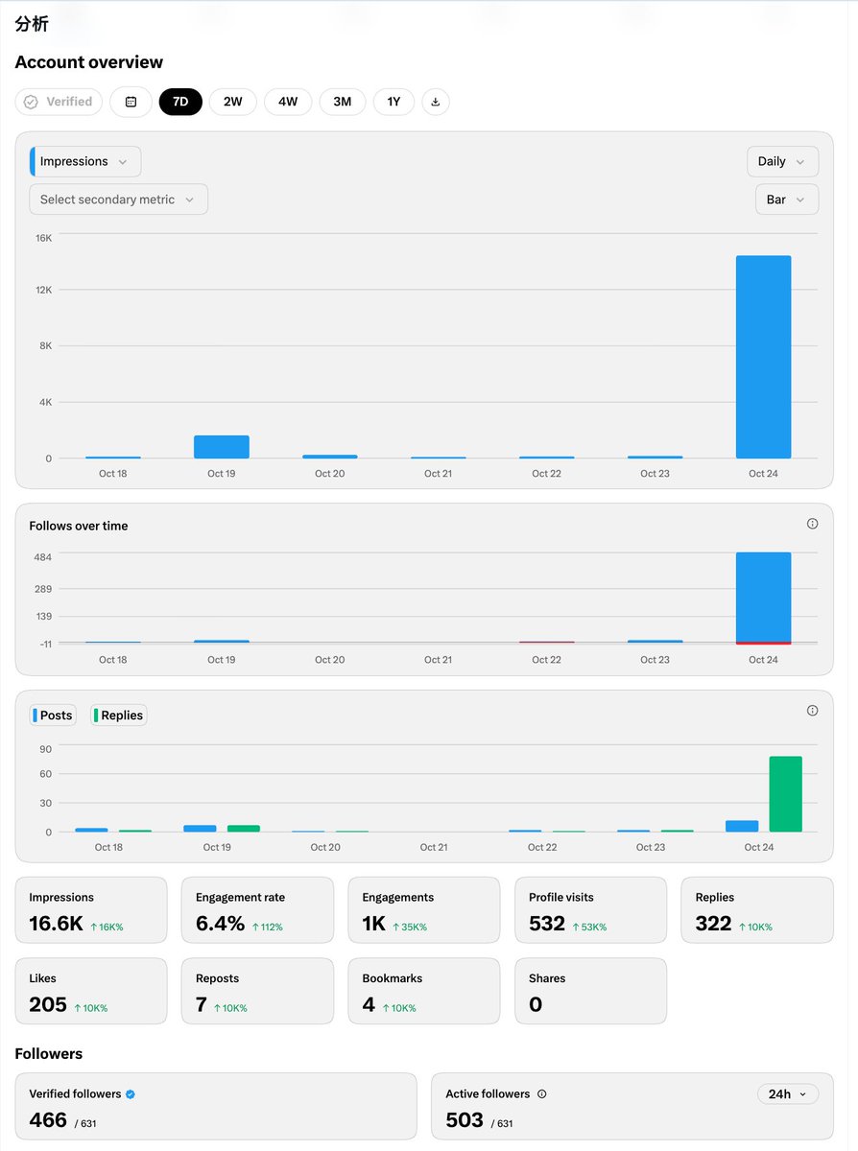Viewport: 858px width, 1151px height.
Task: Click the Active followers 503 card
Action: coord(632,1106)
